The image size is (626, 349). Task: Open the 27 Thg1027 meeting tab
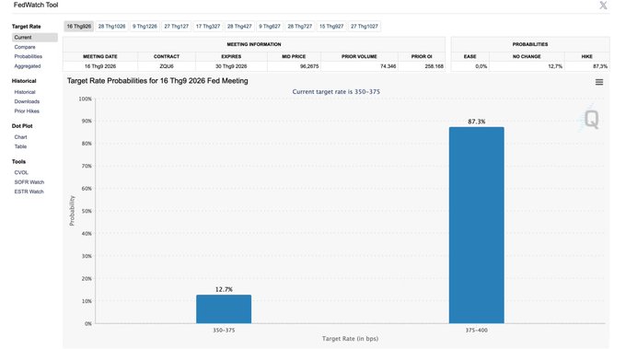pyautogui.click(x=365, y=27)
